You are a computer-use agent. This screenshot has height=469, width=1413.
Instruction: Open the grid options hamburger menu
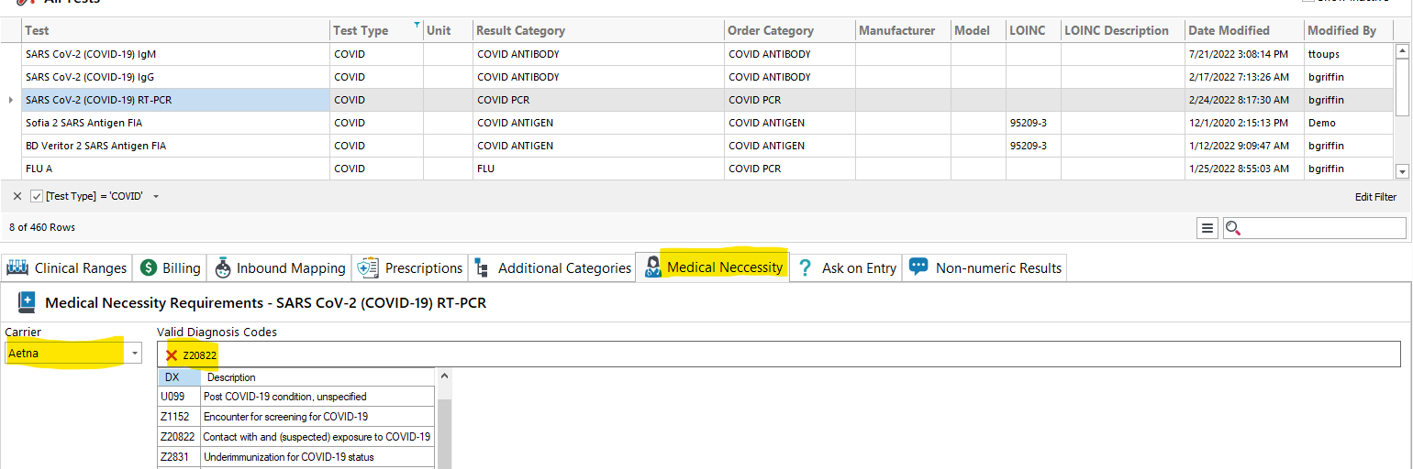(x=1207, y=228)
